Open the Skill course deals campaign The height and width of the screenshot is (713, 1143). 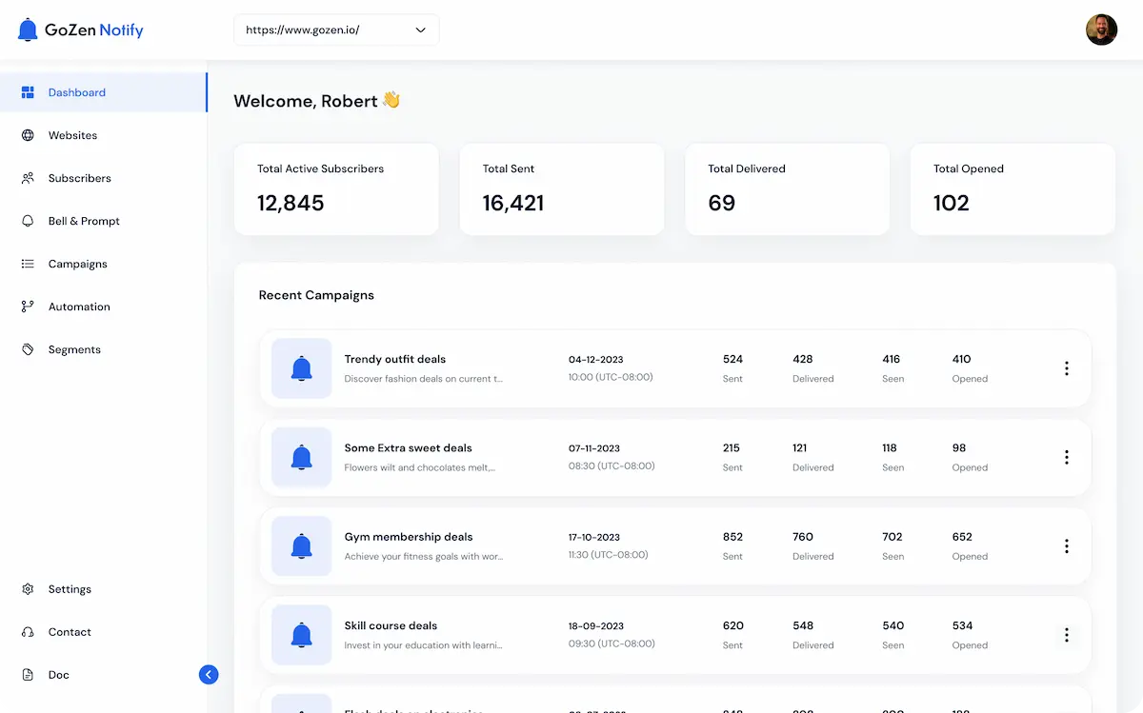point(391,624)
